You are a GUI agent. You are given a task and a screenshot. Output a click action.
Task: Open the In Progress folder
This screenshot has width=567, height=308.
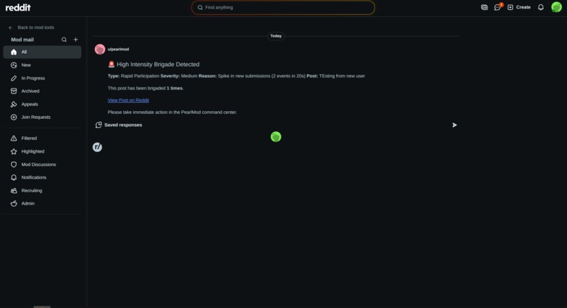[x=42, y=78]
